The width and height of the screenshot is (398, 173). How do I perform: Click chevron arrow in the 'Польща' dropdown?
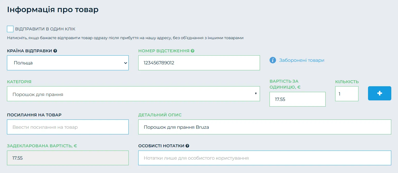(126, 63)
